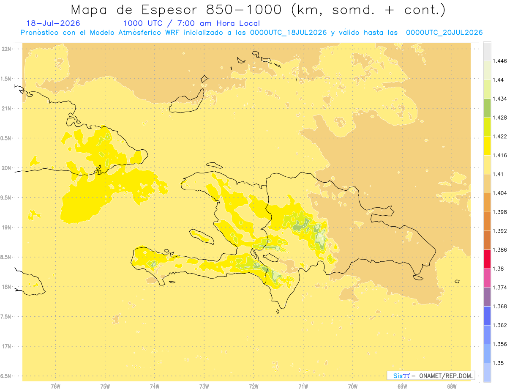Click the longitude label 71W
This screenshot has width=507, height=392.
tap(303, 387)
